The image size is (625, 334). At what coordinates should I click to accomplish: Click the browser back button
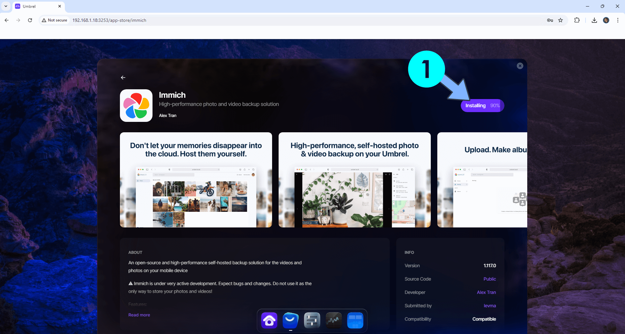[7, 20]
